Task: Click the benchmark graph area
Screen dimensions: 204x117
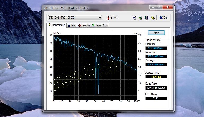Action: [95, 67]
